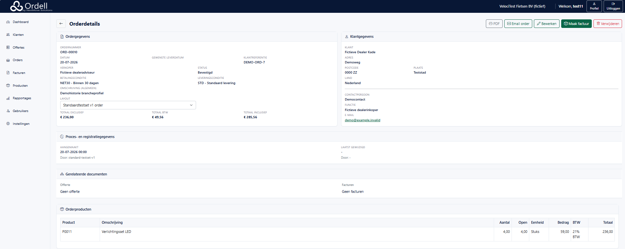Click the total inclusive amount € 285,56

click(250, 117)
